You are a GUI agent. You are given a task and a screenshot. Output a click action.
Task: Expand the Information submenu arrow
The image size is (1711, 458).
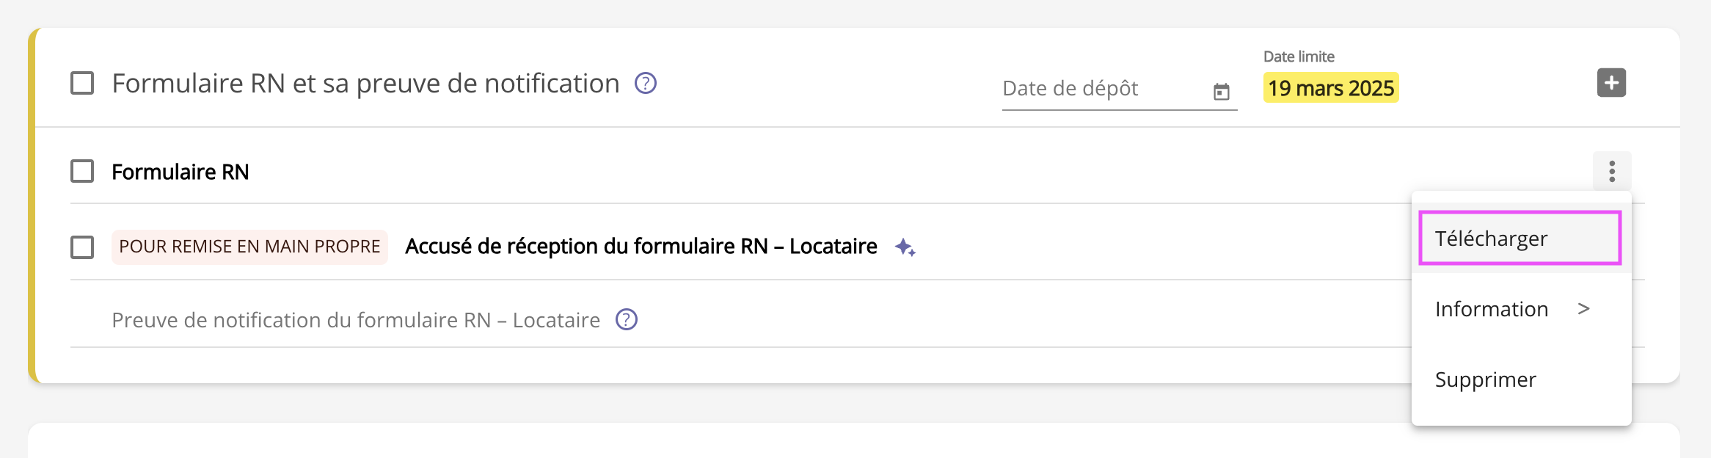(x=1584, y=309)
